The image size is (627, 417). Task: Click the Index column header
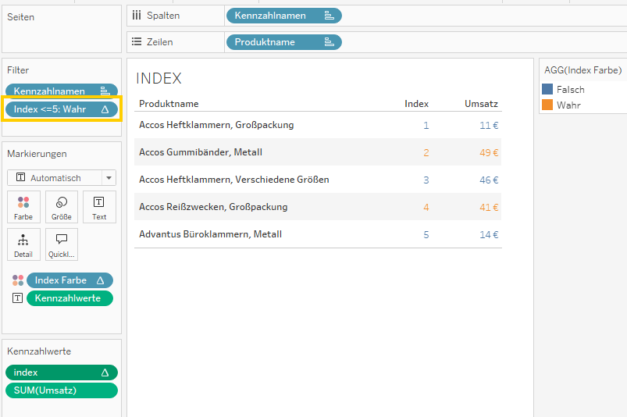pos(416,104)
